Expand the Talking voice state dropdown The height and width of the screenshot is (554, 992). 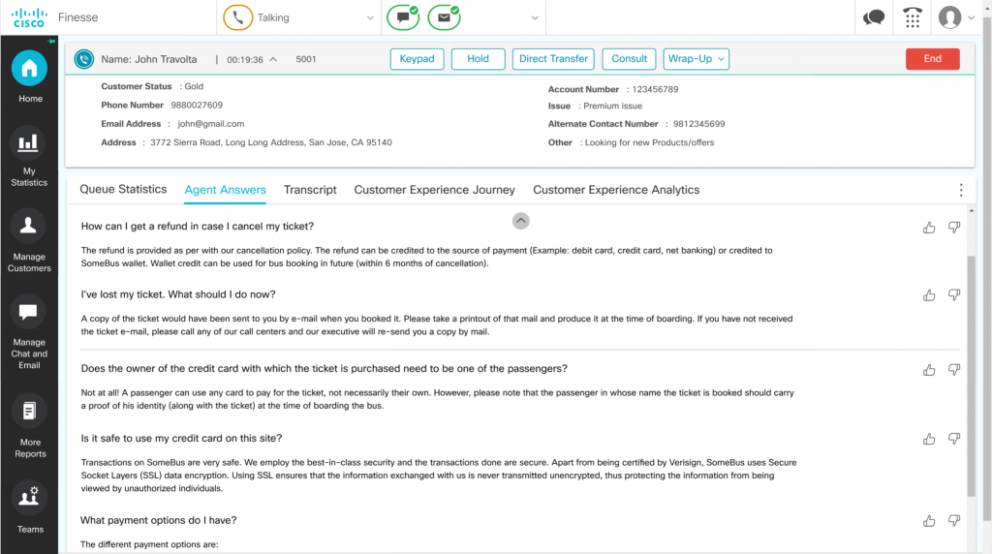coord(371,17)
